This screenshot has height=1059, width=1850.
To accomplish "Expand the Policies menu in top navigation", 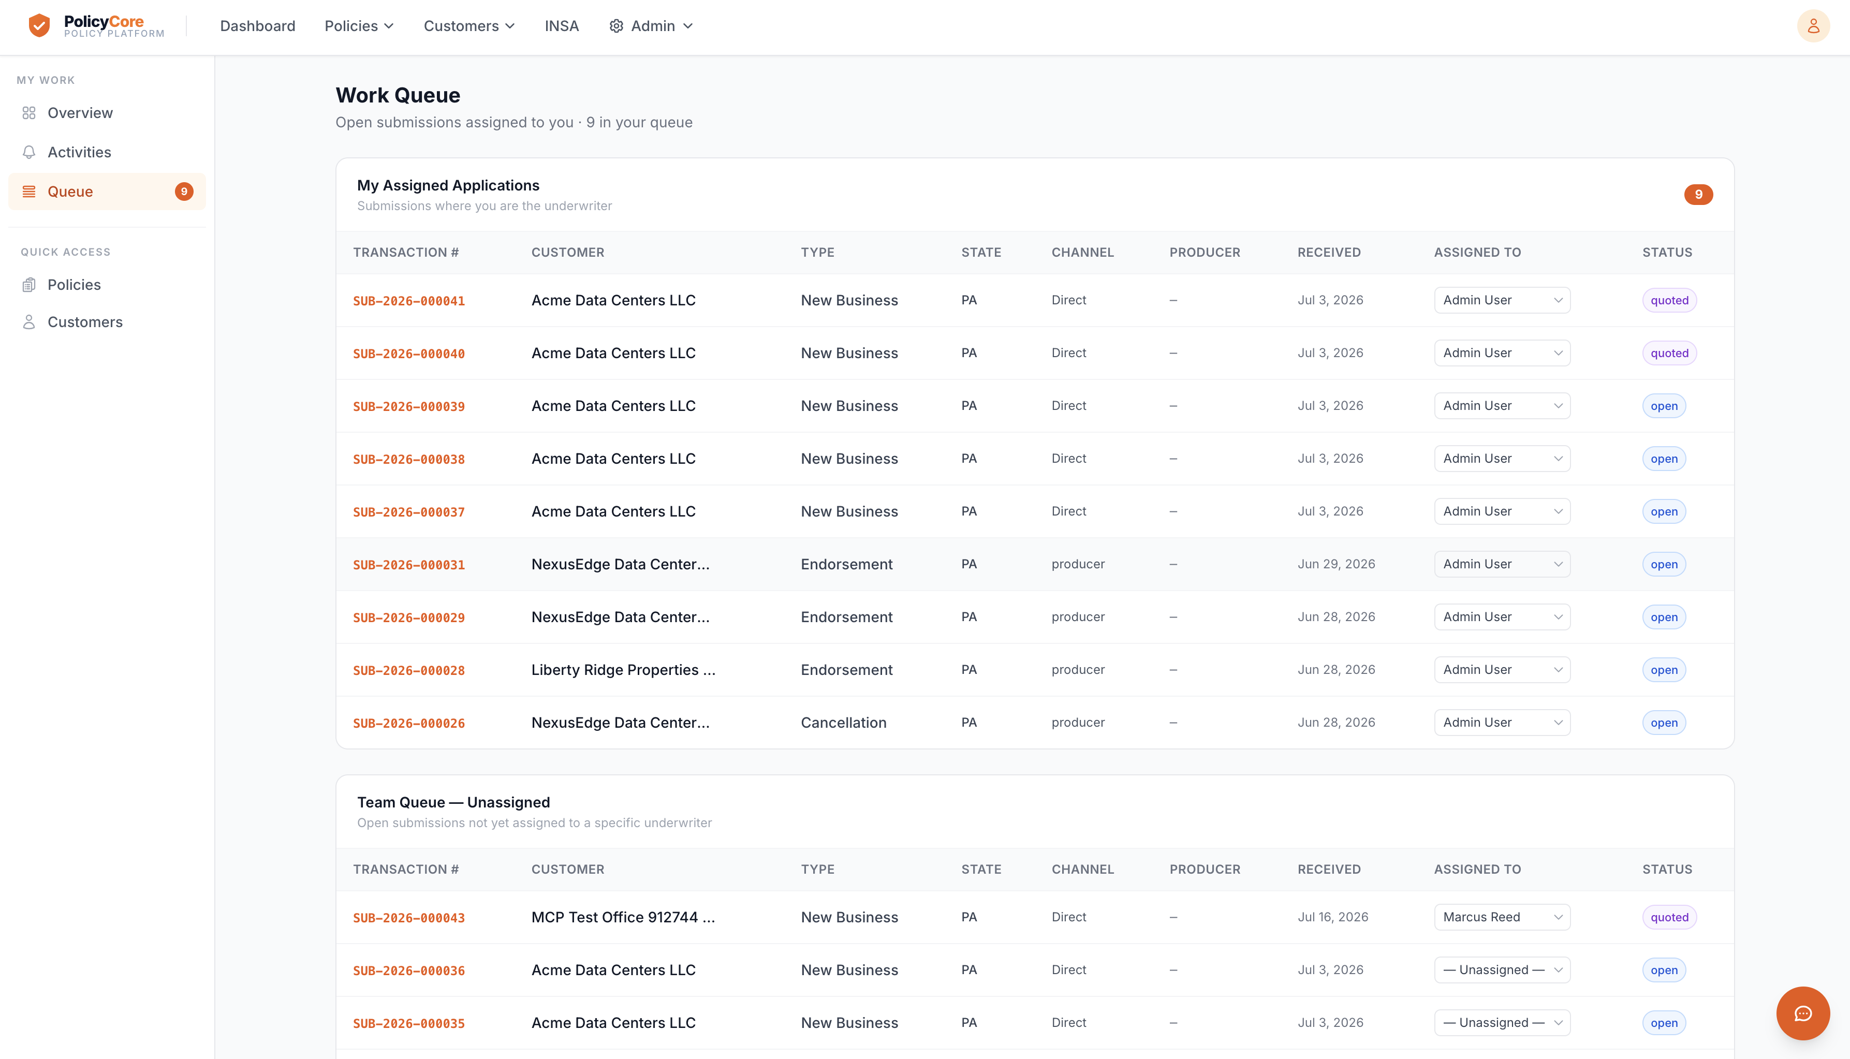I will point(359,26).
